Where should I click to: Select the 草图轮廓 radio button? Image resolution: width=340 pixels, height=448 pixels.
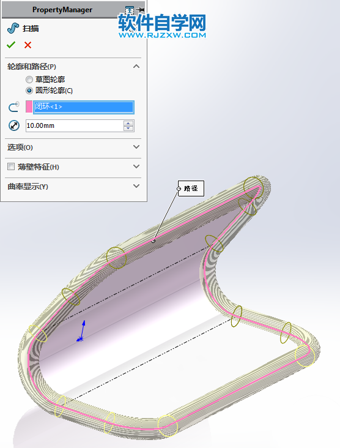[29, 80]
